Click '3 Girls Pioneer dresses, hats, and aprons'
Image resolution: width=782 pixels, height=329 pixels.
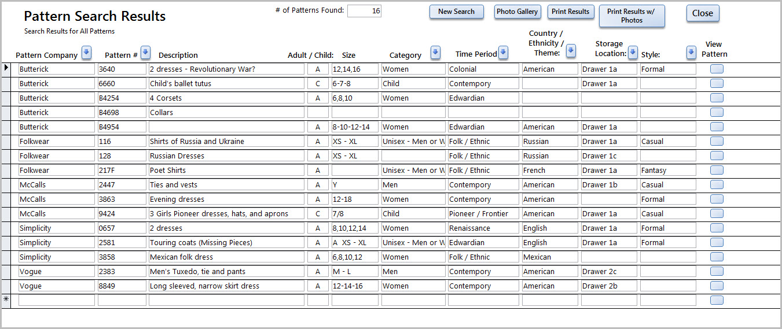(226, 214)
